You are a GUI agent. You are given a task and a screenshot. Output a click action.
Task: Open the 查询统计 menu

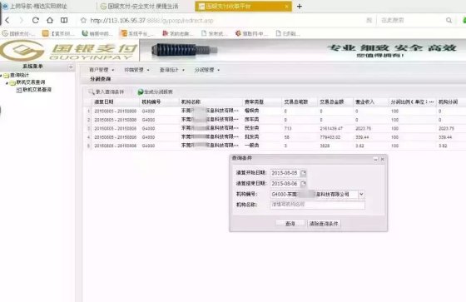pyautogui.click(x=171, y=70)
